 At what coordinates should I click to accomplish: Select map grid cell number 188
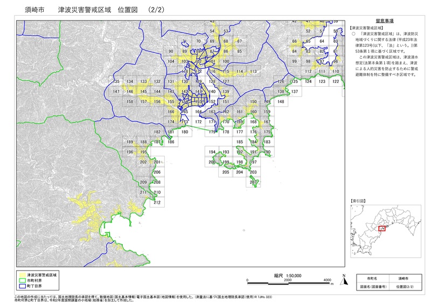[x=171, y=142]
